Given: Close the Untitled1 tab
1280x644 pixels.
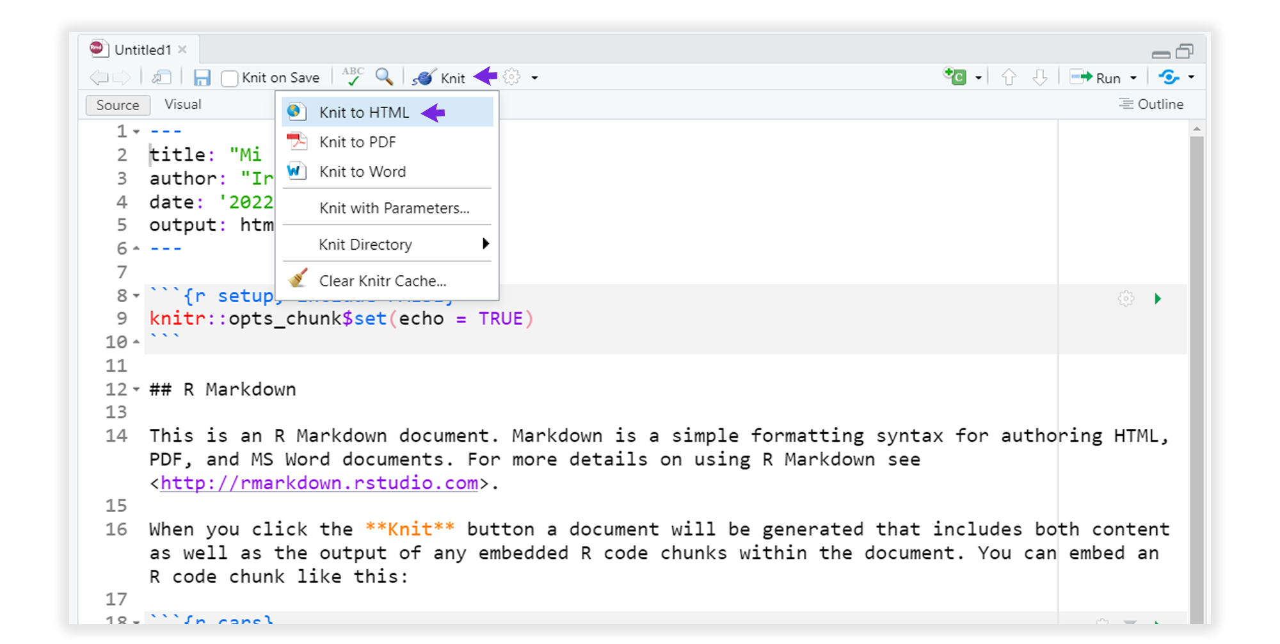Looking at the screenshot, I should [182, 49].
